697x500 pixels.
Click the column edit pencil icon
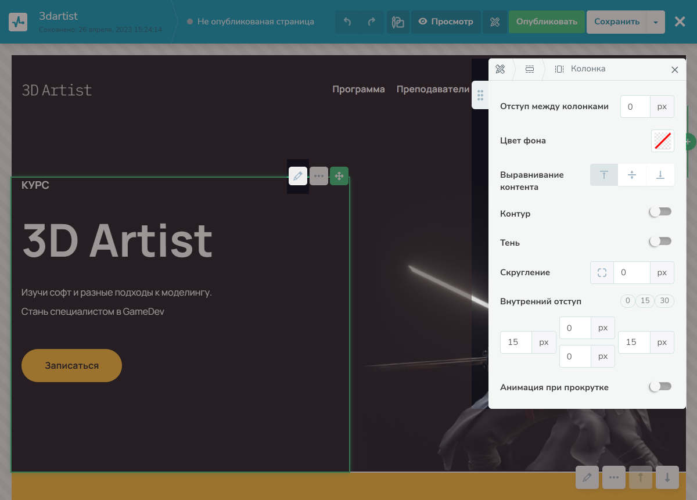point(298,176)
